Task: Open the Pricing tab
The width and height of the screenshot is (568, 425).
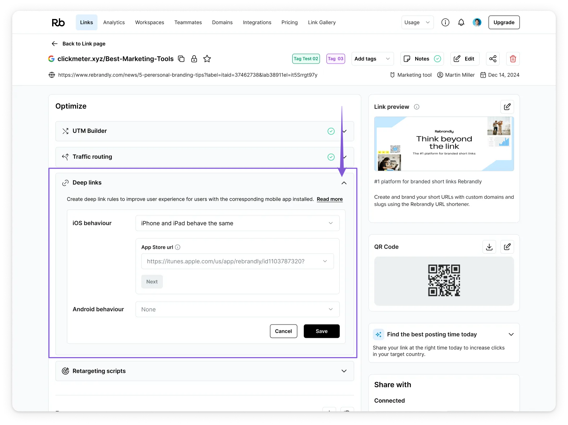Action: pos(289,22)
